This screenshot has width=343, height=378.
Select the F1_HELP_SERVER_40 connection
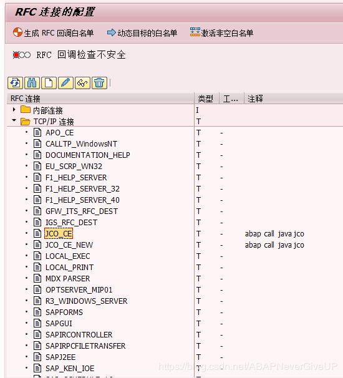click(x=82, y=200)
